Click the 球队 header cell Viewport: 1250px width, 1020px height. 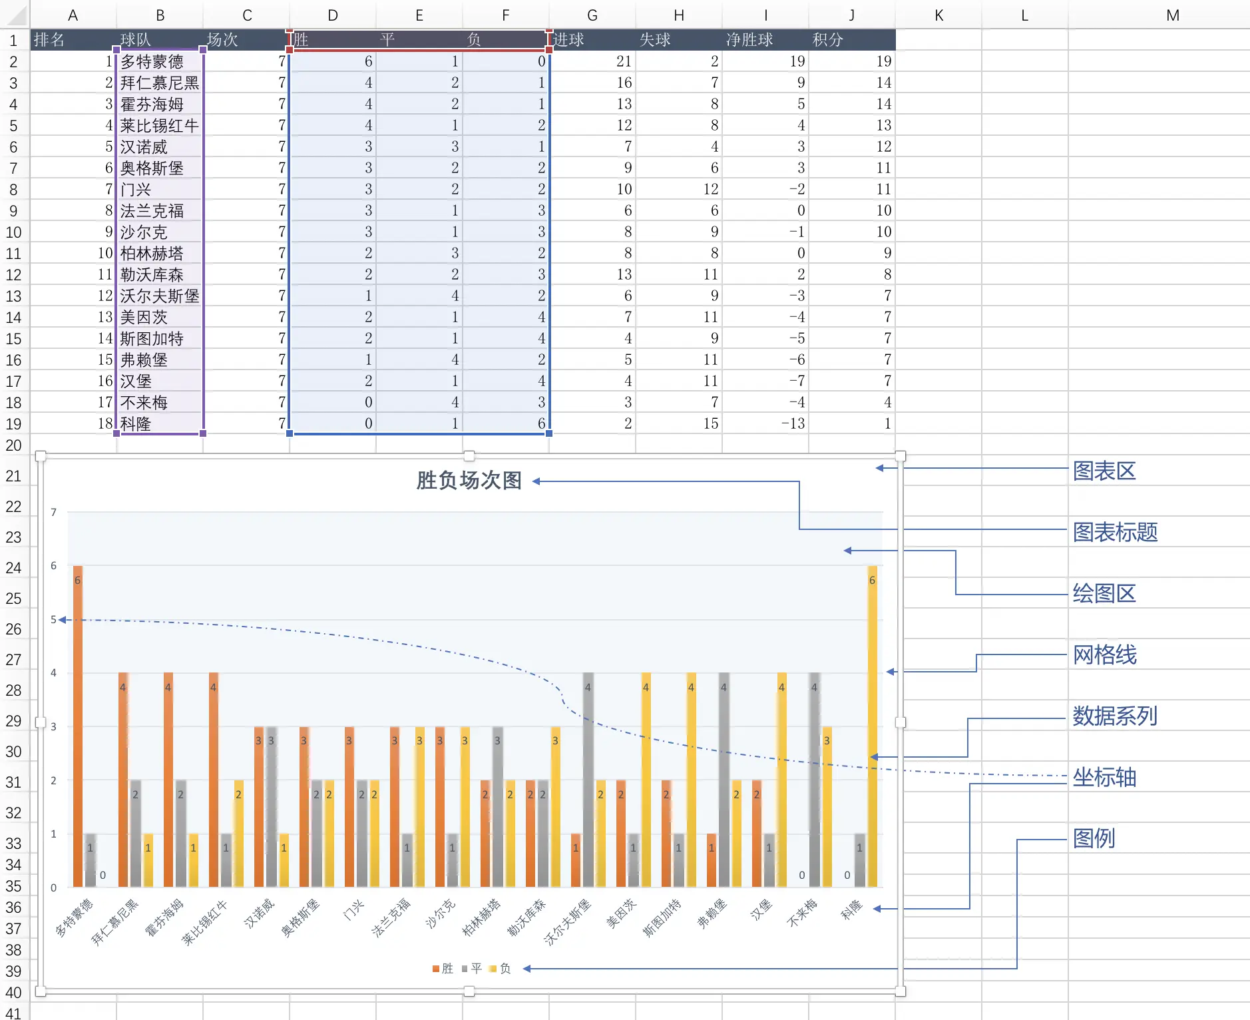tap(160, 40)
